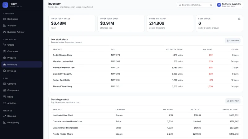Click Vista Polarized Sunglasses product
This screenshot has width=248, height=139.
point(65,128)
